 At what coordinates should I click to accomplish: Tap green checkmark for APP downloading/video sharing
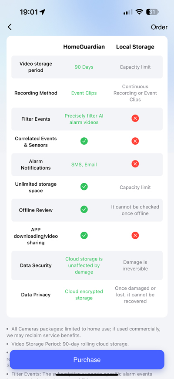tap(84, 235)
